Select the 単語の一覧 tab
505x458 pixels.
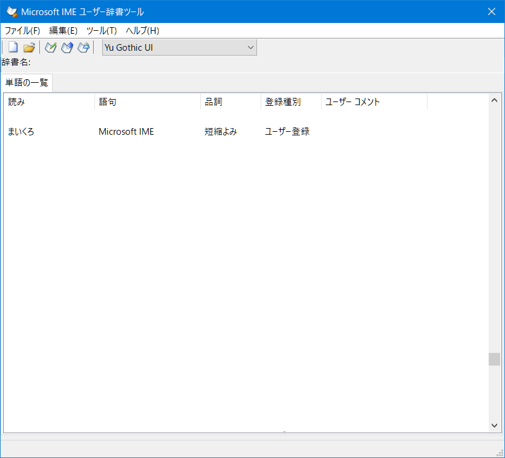click(x=27, y=83)
